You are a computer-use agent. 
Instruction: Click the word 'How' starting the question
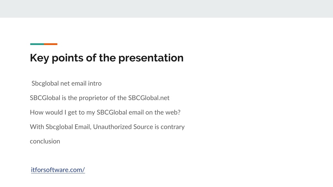click(x=35, y=112)
